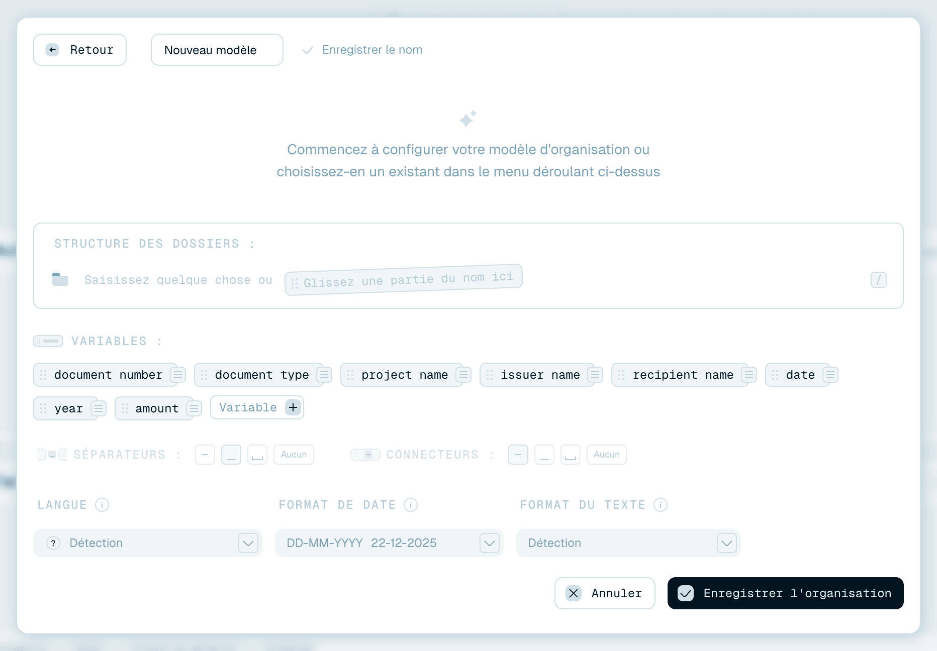Click the document type variable chip
The width and height of the screenshot is (937, 651).
pos(259,375)
